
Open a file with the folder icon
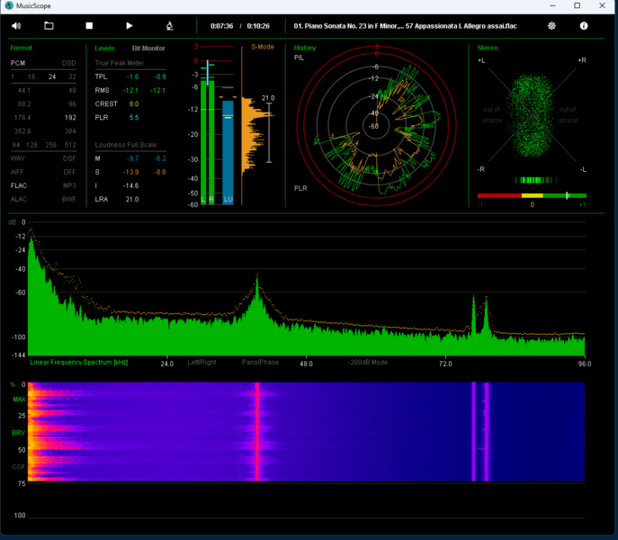[49, 26]
